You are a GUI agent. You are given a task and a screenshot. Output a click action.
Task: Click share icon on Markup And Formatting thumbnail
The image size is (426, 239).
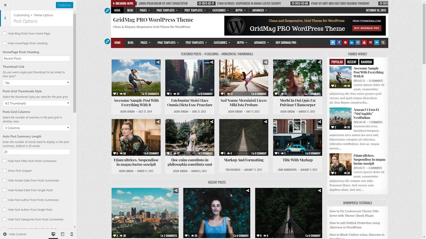coord(266,122)
